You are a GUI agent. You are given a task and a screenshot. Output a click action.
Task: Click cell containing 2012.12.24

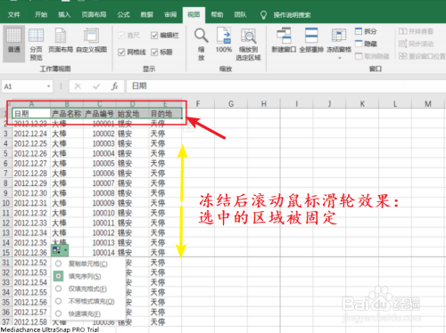point(31,134)
